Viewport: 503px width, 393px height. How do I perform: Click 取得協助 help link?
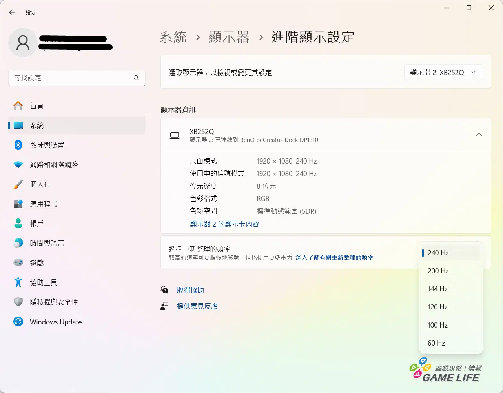(190, 290)
